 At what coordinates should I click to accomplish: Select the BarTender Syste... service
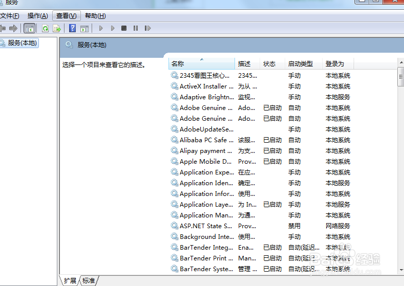click(260, 269)
